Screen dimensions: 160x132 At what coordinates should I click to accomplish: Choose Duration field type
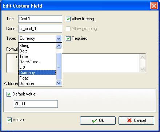(x=37, y=84)
